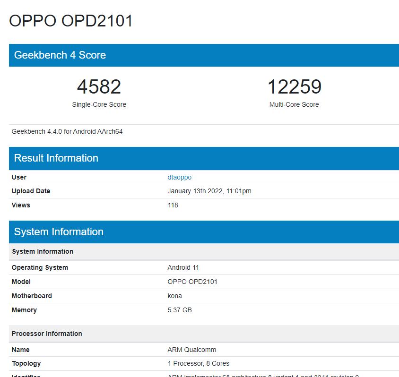This screenshot has width=399, height=377.
Task: Select the Processor Information subheading
Action: [47, 334]
